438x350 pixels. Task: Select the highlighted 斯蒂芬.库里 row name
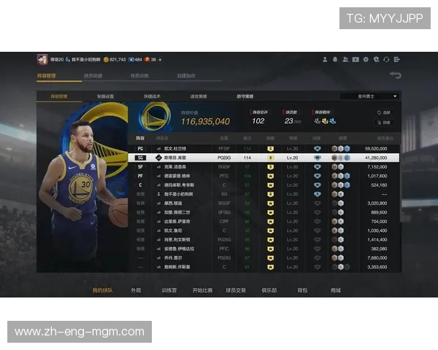click(175, 157)
